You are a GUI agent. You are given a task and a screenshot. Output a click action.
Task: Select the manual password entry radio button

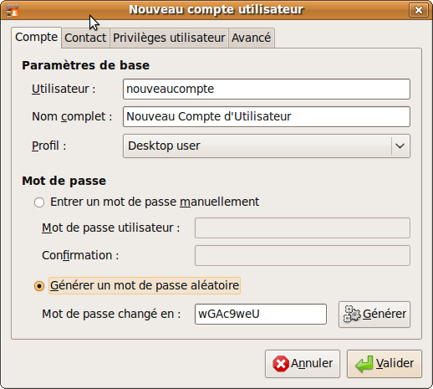pos(39,202)
